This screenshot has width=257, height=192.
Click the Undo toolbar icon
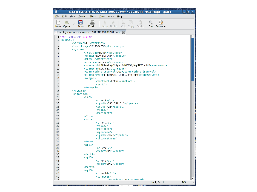104,24
